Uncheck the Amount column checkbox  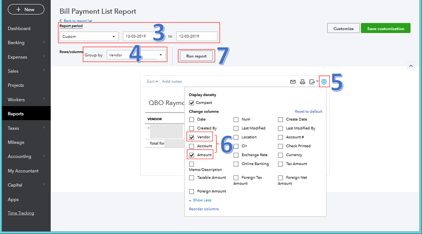click(192, 155)
